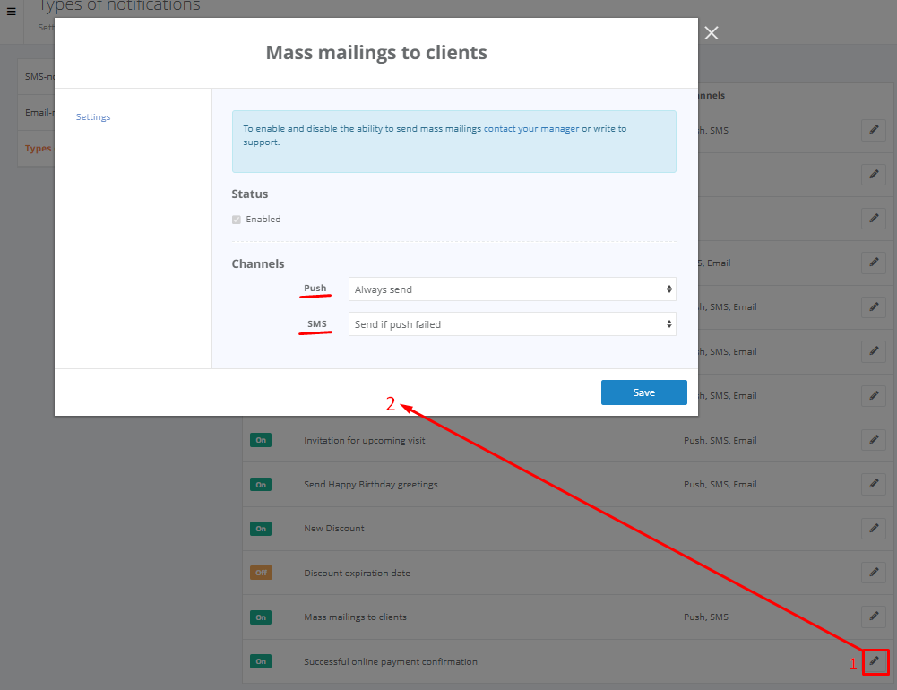Toggle On badge for New Discount
This screenshot has height=690, width=897.
(x=261, y=529)
